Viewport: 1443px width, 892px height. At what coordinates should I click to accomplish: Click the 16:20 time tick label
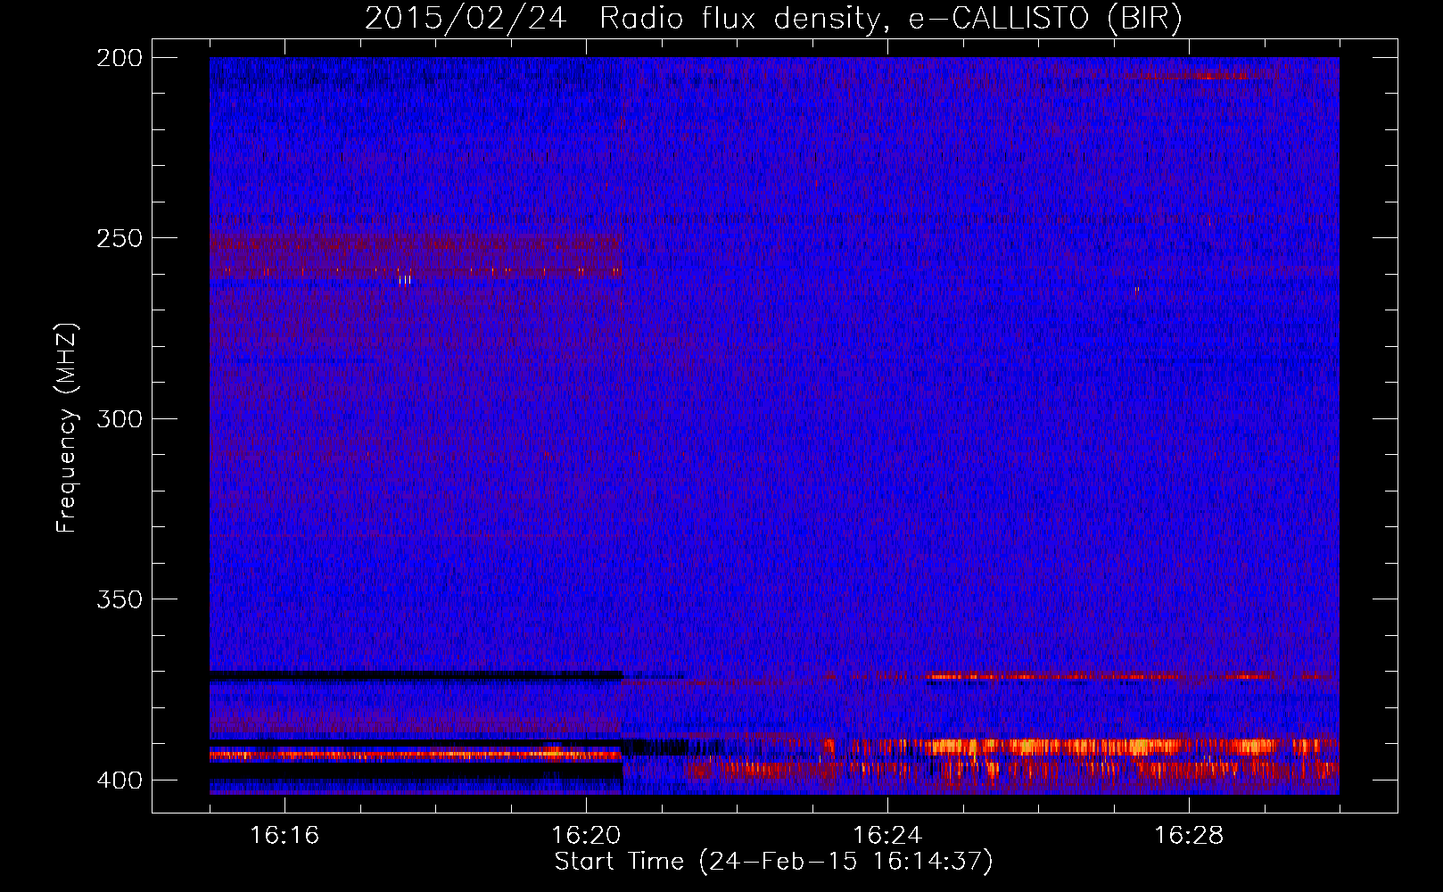click(586, 835)
